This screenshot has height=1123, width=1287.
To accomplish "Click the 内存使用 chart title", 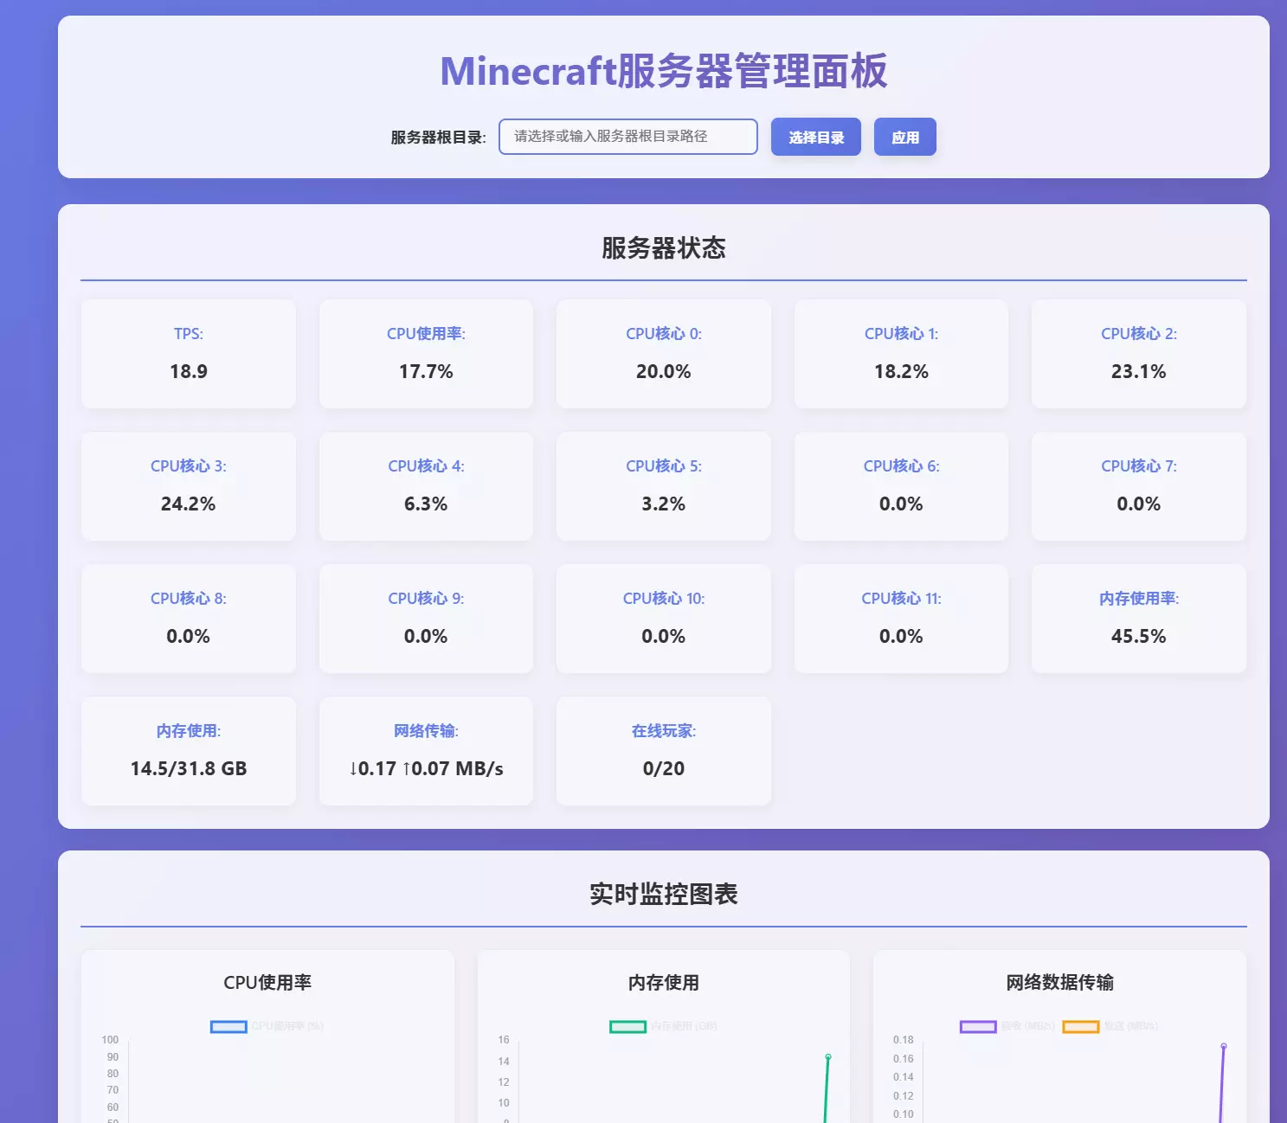I will click(664, 983).
